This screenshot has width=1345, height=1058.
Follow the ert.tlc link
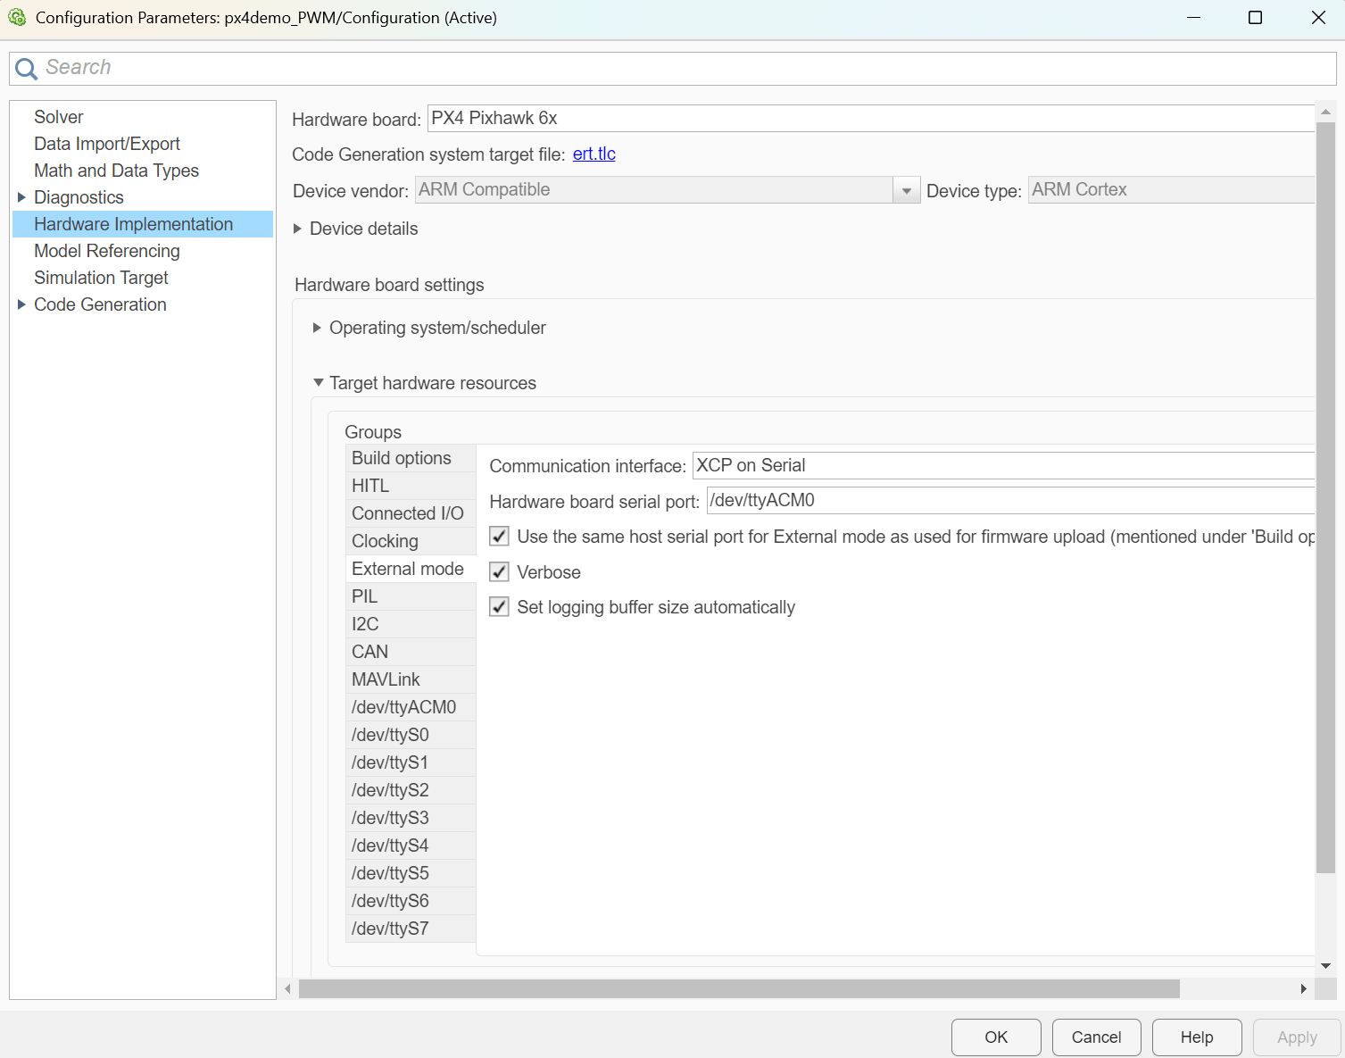[594, 154]
